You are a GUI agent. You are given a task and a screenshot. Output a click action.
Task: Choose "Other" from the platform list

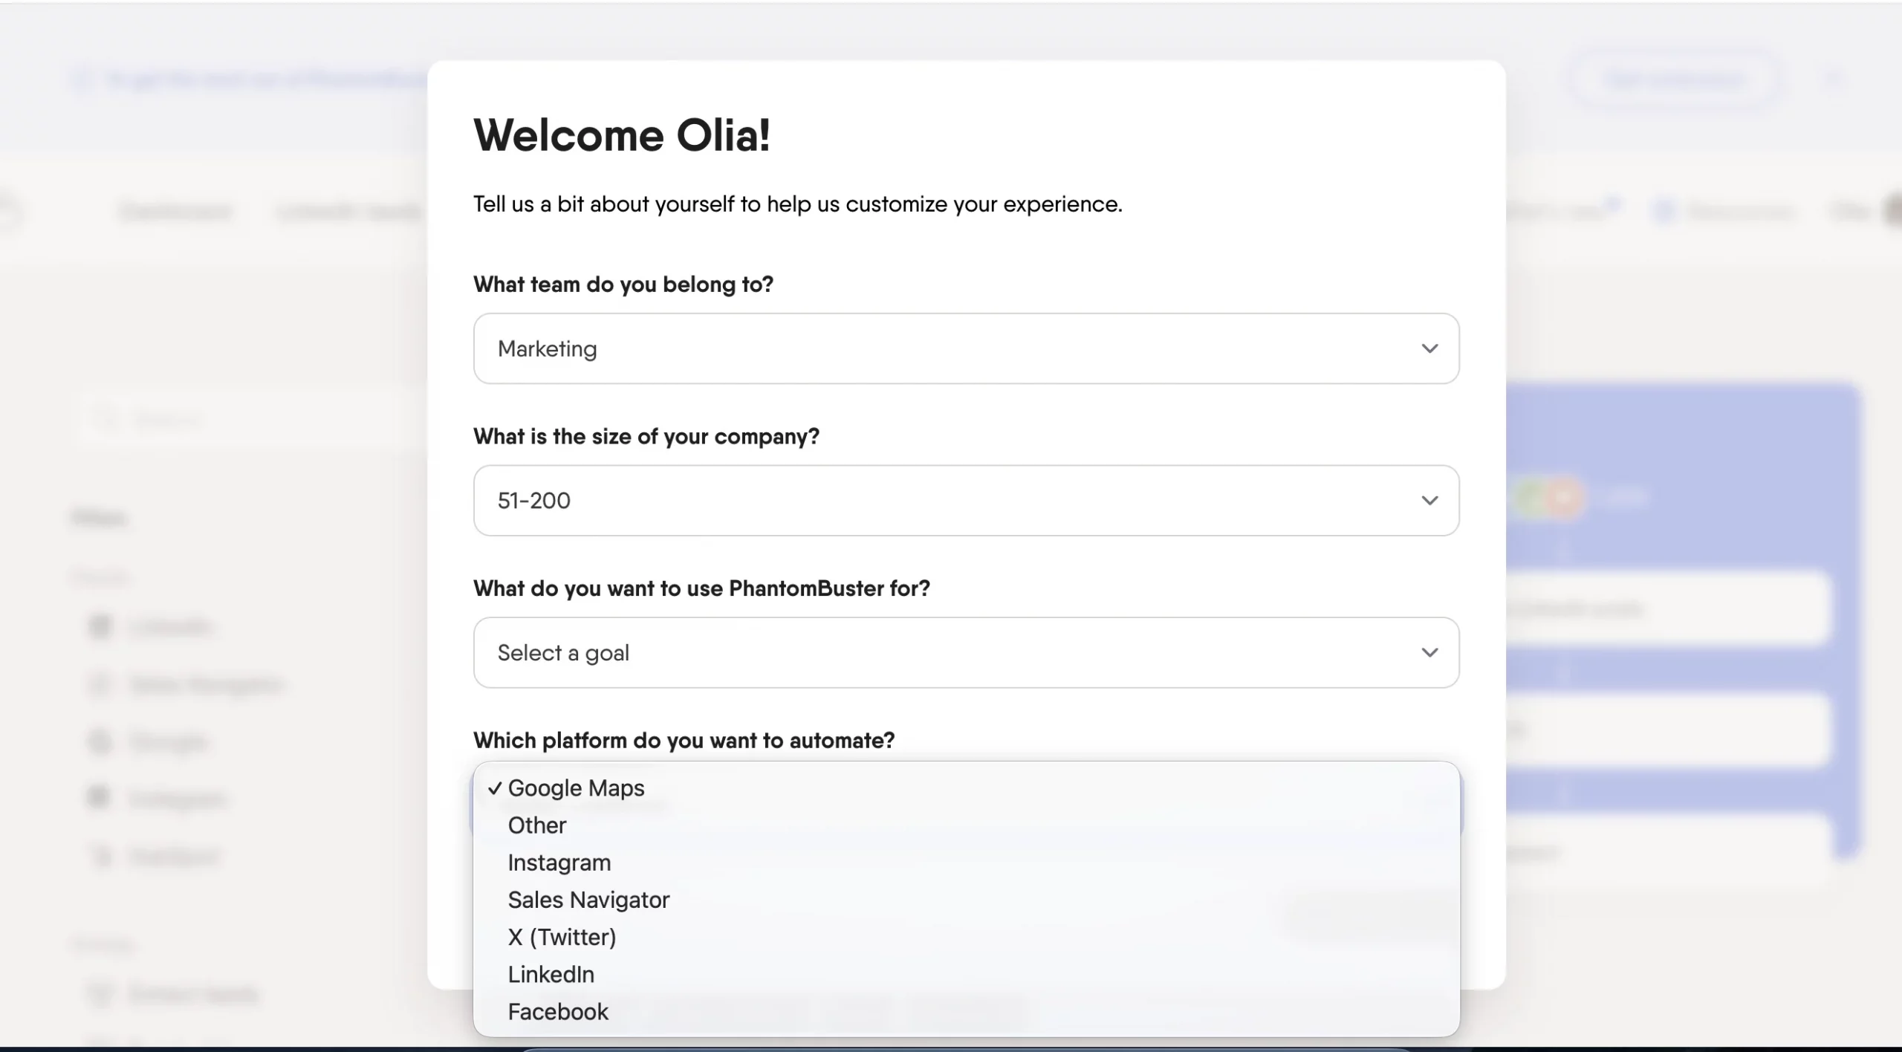click(536, 825)
